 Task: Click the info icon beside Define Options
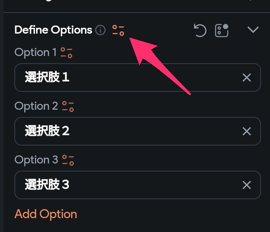click(101, 30)
